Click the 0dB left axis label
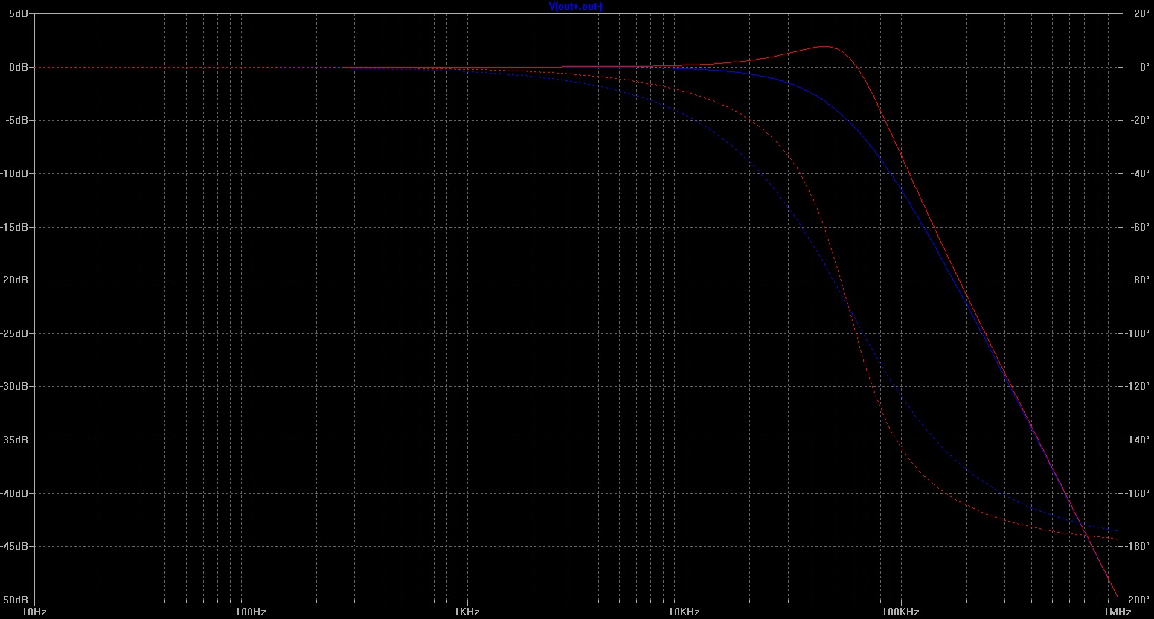This screenshot has width=1154, height=619. click(19, 67)
